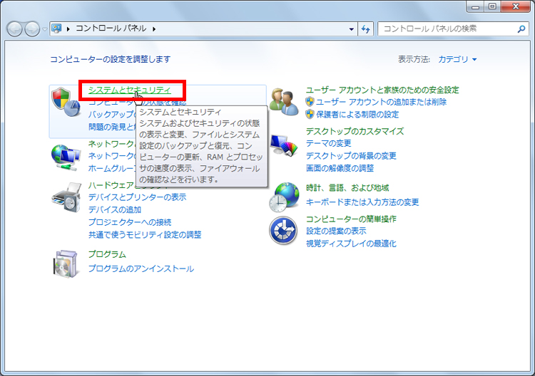Screen dimensions: 535x376
Task: Open the User Accounts people icon
Action: [284, 102]
